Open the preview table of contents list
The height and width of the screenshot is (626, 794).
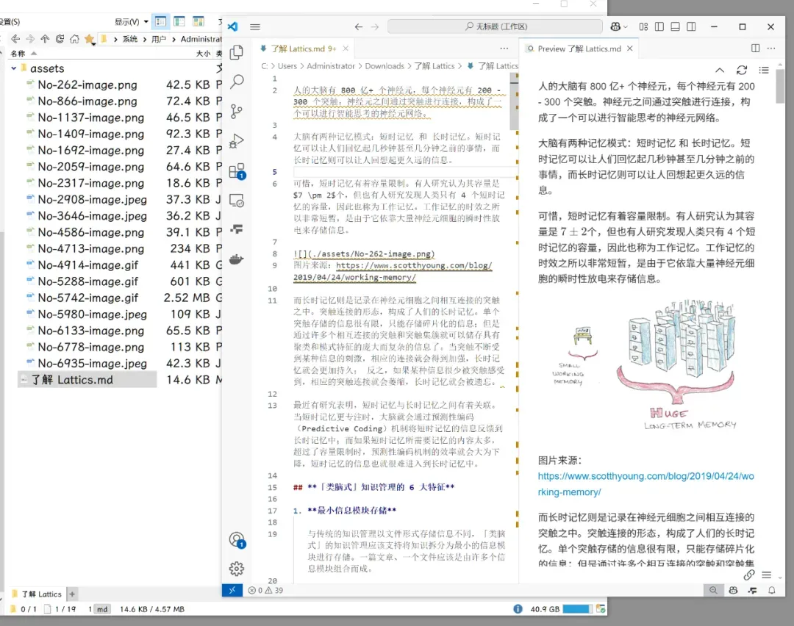[x=764, y=70]
